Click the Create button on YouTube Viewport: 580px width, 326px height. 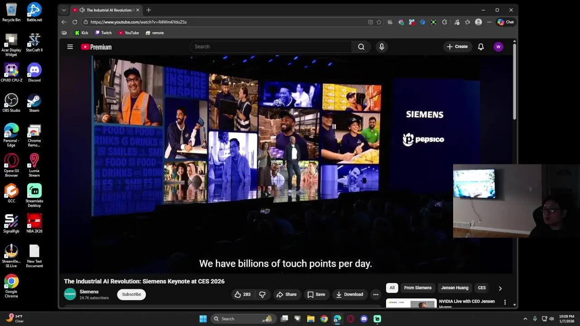tap(457, 47)
